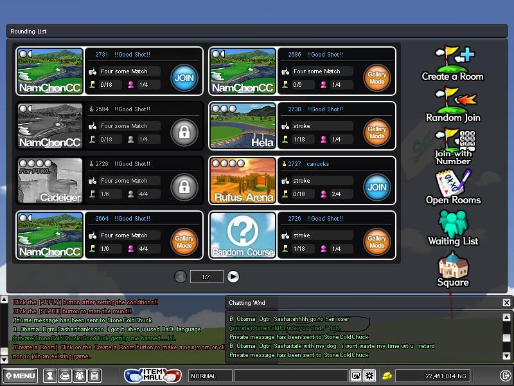Go to previous page of room list
The image size is (514, 386).
pyautogui.click(x=181, y=277)
